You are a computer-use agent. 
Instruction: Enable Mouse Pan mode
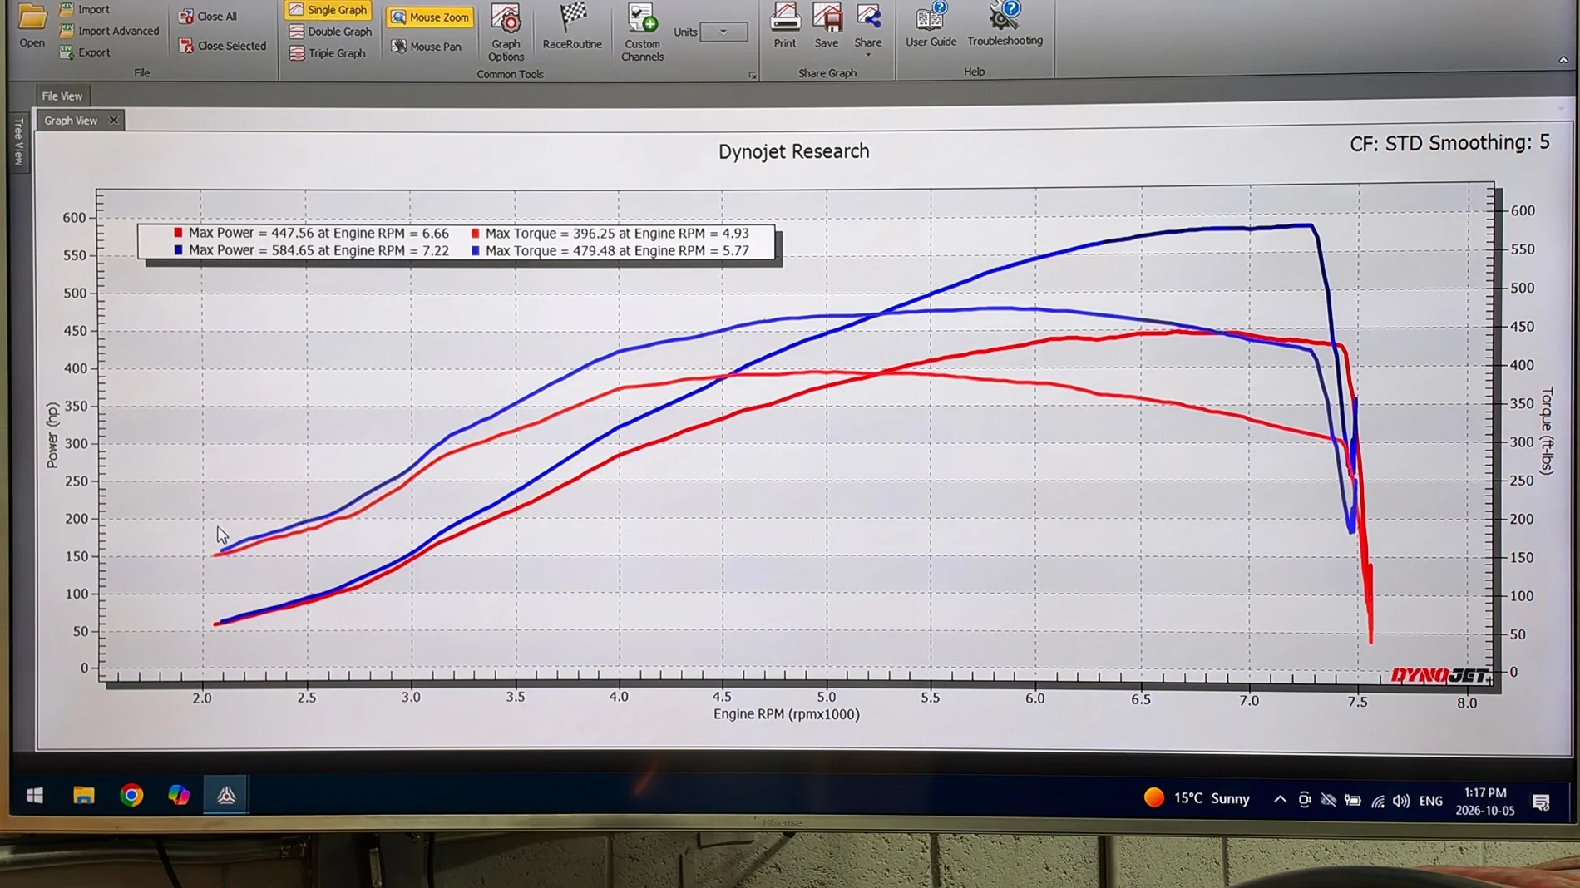426,47
